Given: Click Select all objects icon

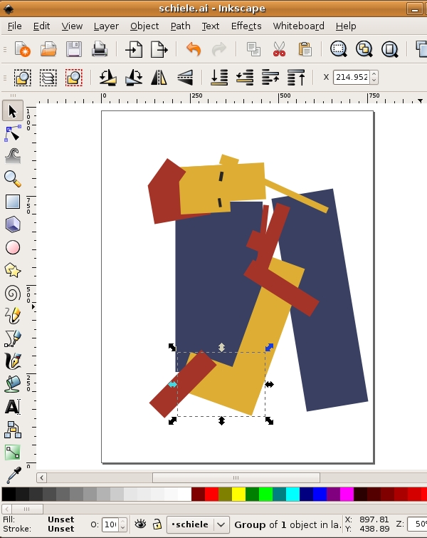Looking at the screenshot, I should (x=23, y=77).
